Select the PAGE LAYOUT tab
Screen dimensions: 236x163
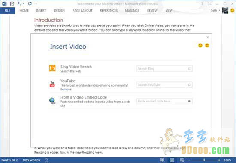[x=82, y=11]
